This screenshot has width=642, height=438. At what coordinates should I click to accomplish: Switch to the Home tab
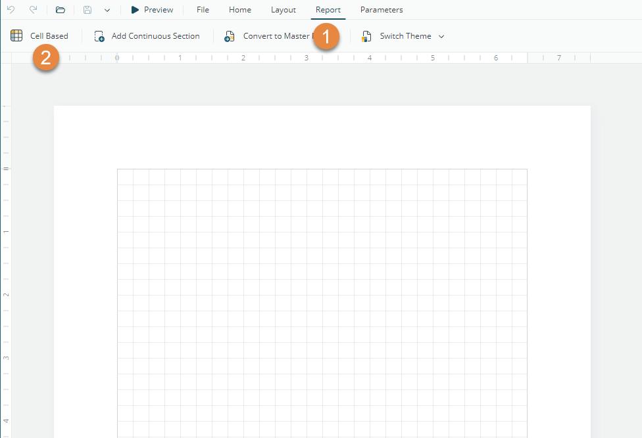click(240, 10)
